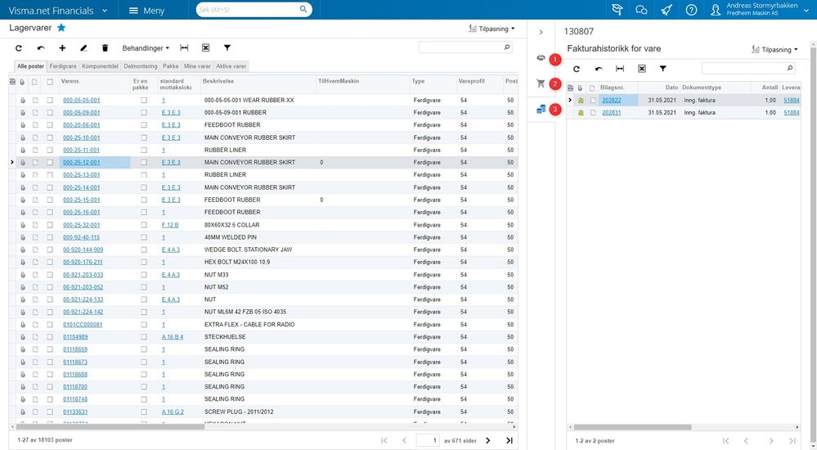Click the Lagervarer horizontal scrollbar

tap(110, 426)
